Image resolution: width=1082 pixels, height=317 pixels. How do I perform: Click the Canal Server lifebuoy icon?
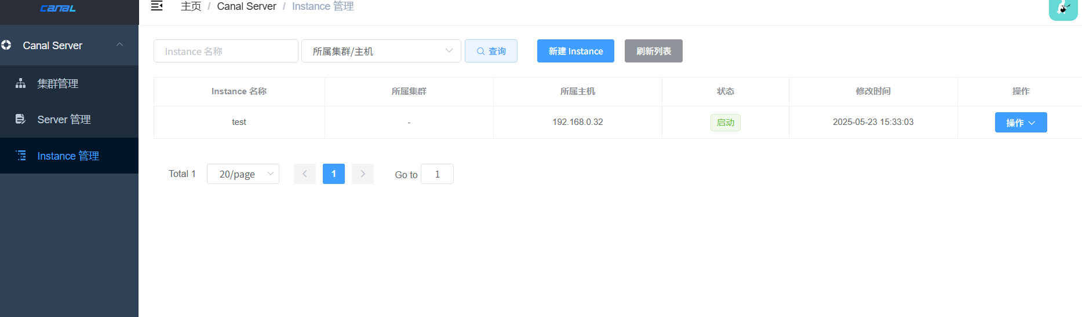coord(6,45)
